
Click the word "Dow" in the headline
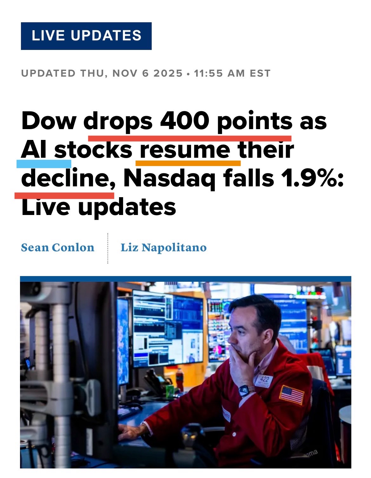pyautogui.click(x=49, y=121)
